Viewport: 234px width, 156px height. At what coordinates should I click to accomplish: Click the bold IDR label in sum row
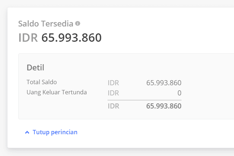click(113, 106)
